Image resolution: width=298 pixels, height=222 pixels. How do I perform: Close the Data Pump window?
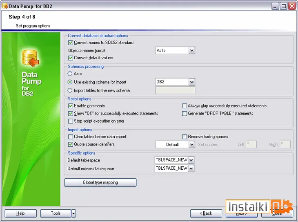(292, 6)
